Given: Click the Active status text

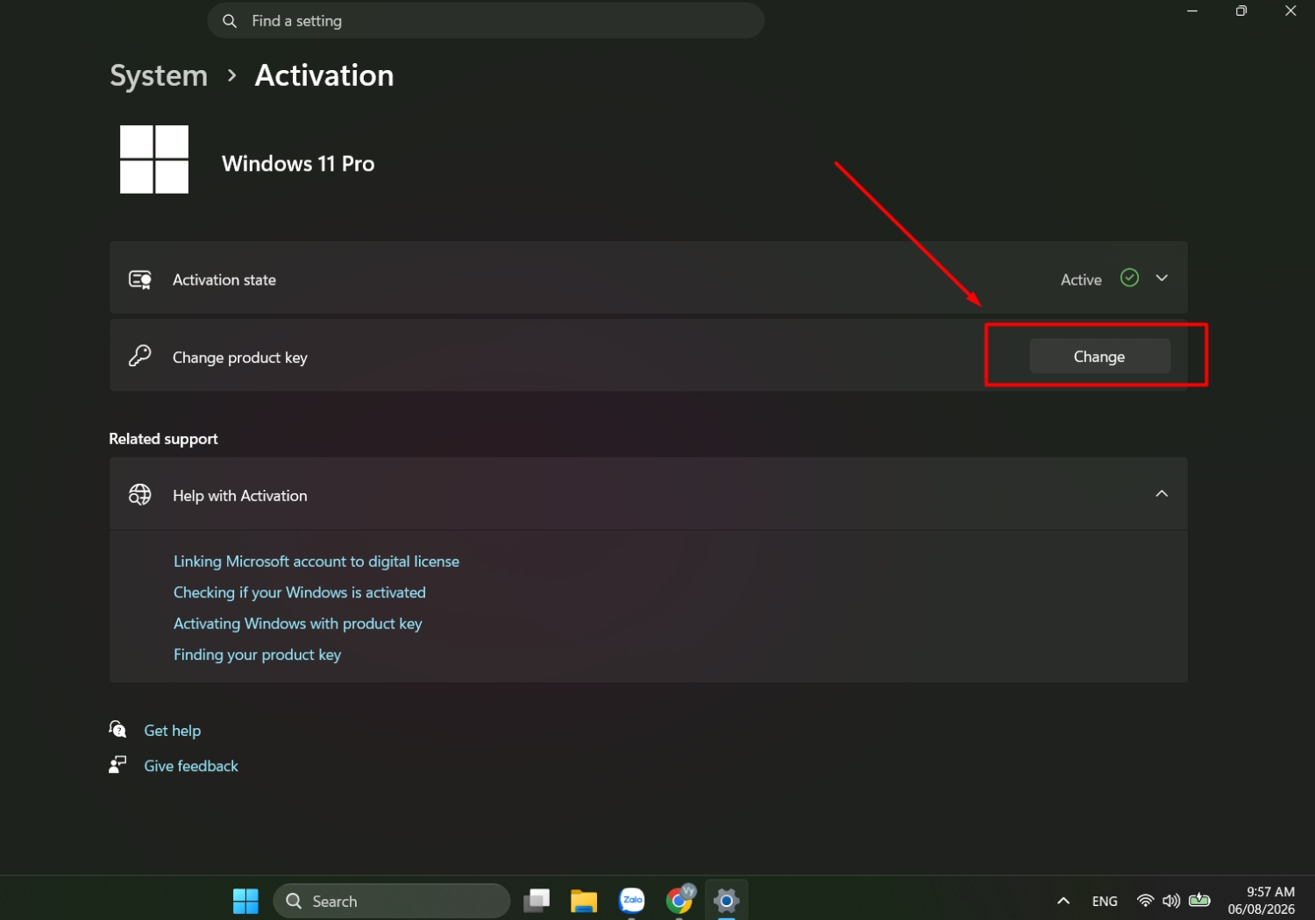Looking at the screenshot, I should click(1081, 280).
